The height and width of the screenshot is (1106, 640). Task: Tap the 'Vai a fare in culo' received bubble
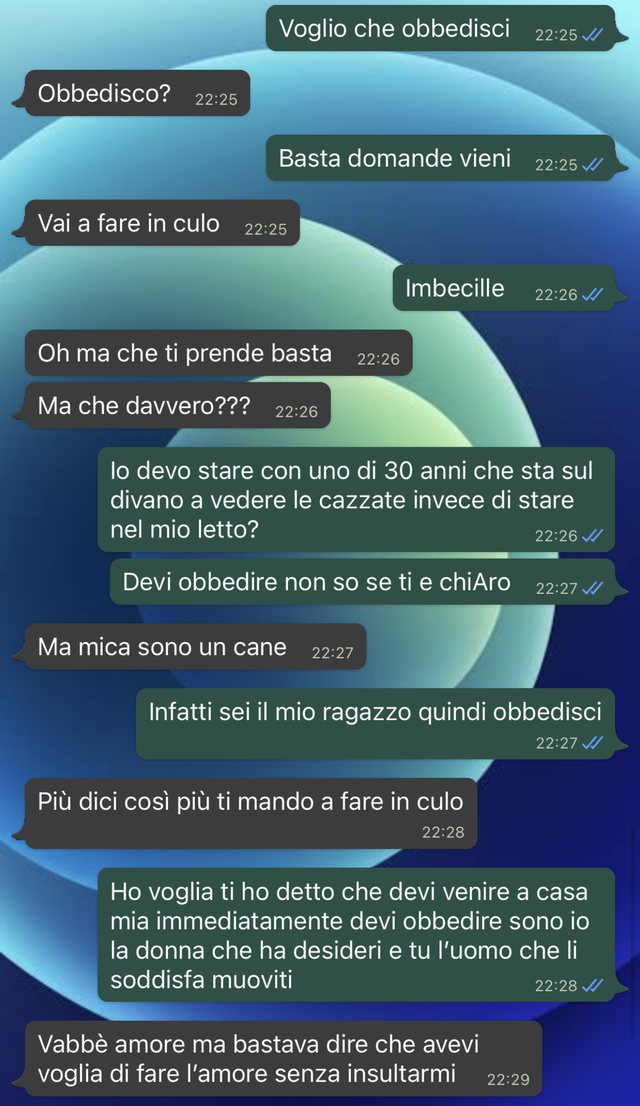pyautogui.click(x=162, y=223)
